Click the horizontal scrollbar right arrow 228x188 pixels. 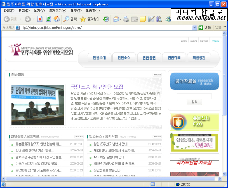coord(220,178)
